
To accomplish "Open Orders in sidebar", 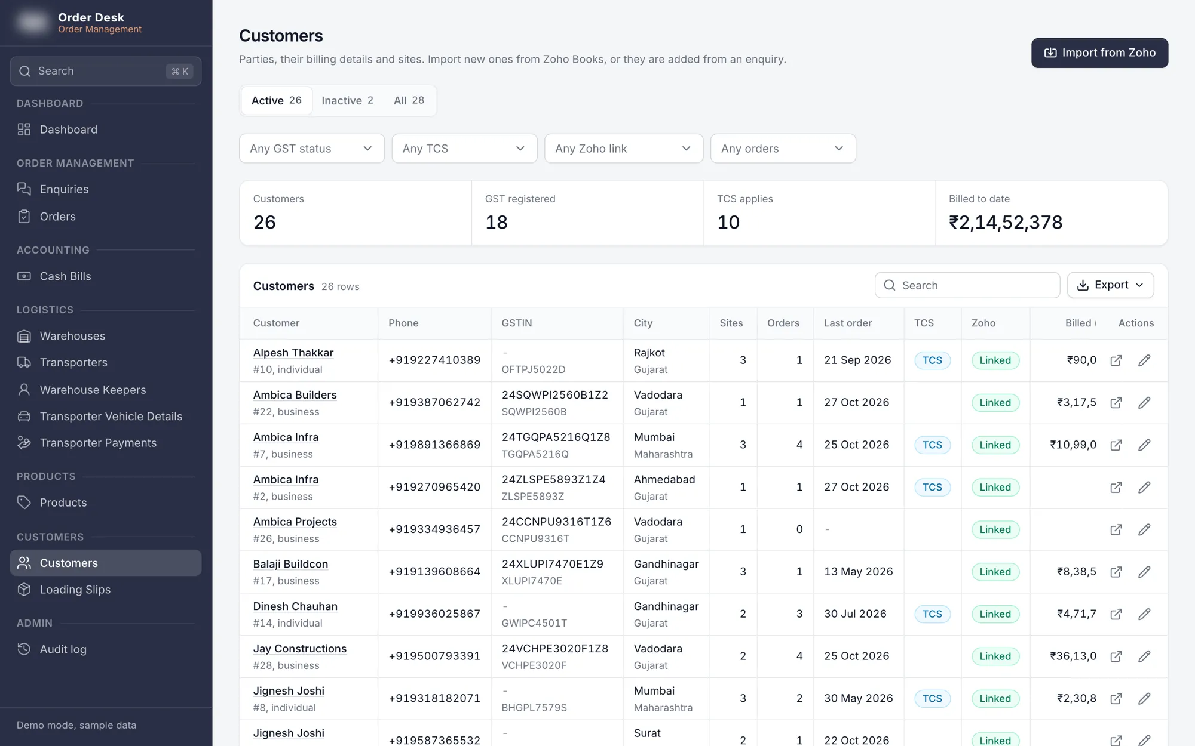I will (106, 217).
